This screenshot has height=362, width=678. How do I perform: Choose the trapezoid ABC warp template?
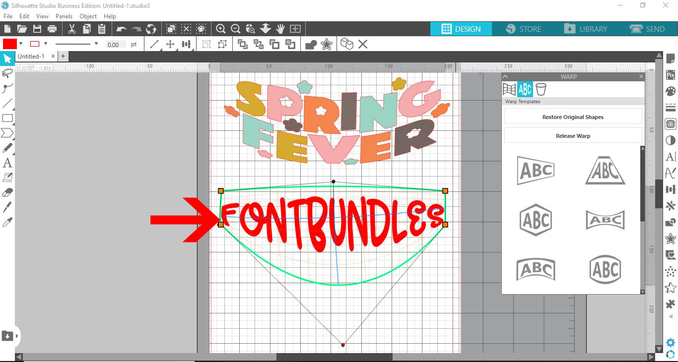coord(605,170)
